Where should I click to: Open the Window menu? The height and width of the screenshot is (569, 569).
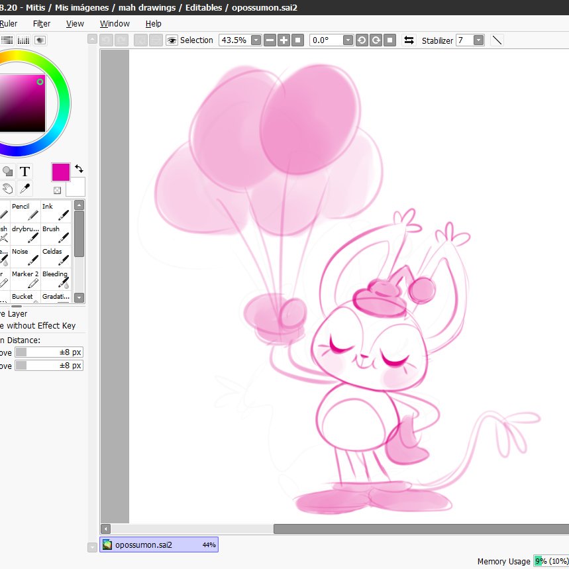115,24
